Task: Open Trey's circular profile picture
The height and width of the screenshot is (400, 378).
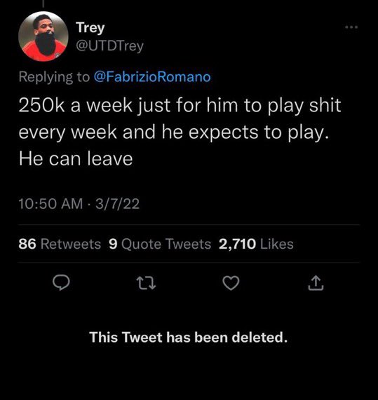Action: [x=43, y=36]
